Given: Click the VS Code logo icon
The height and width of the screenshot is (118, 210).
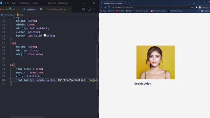Looking at the screenshot, I should (1, 3).
